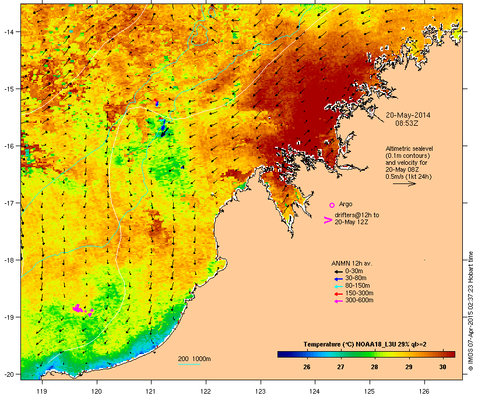Click the longitude axis label 123
The image size is (478, 396).
261,391
